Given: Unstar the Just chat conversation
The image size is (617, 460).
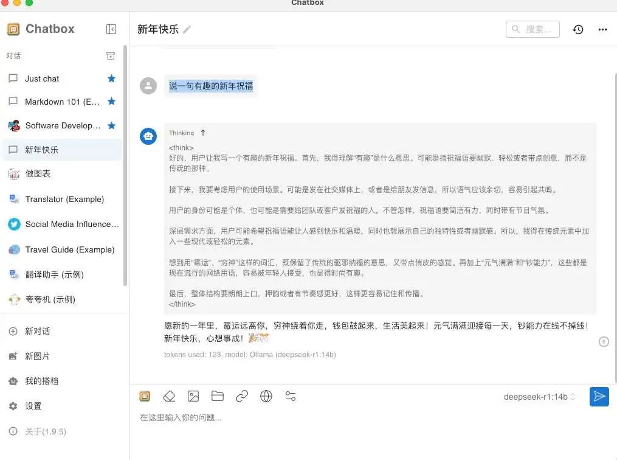Looking at the screenshot, I should click(111, 78).
